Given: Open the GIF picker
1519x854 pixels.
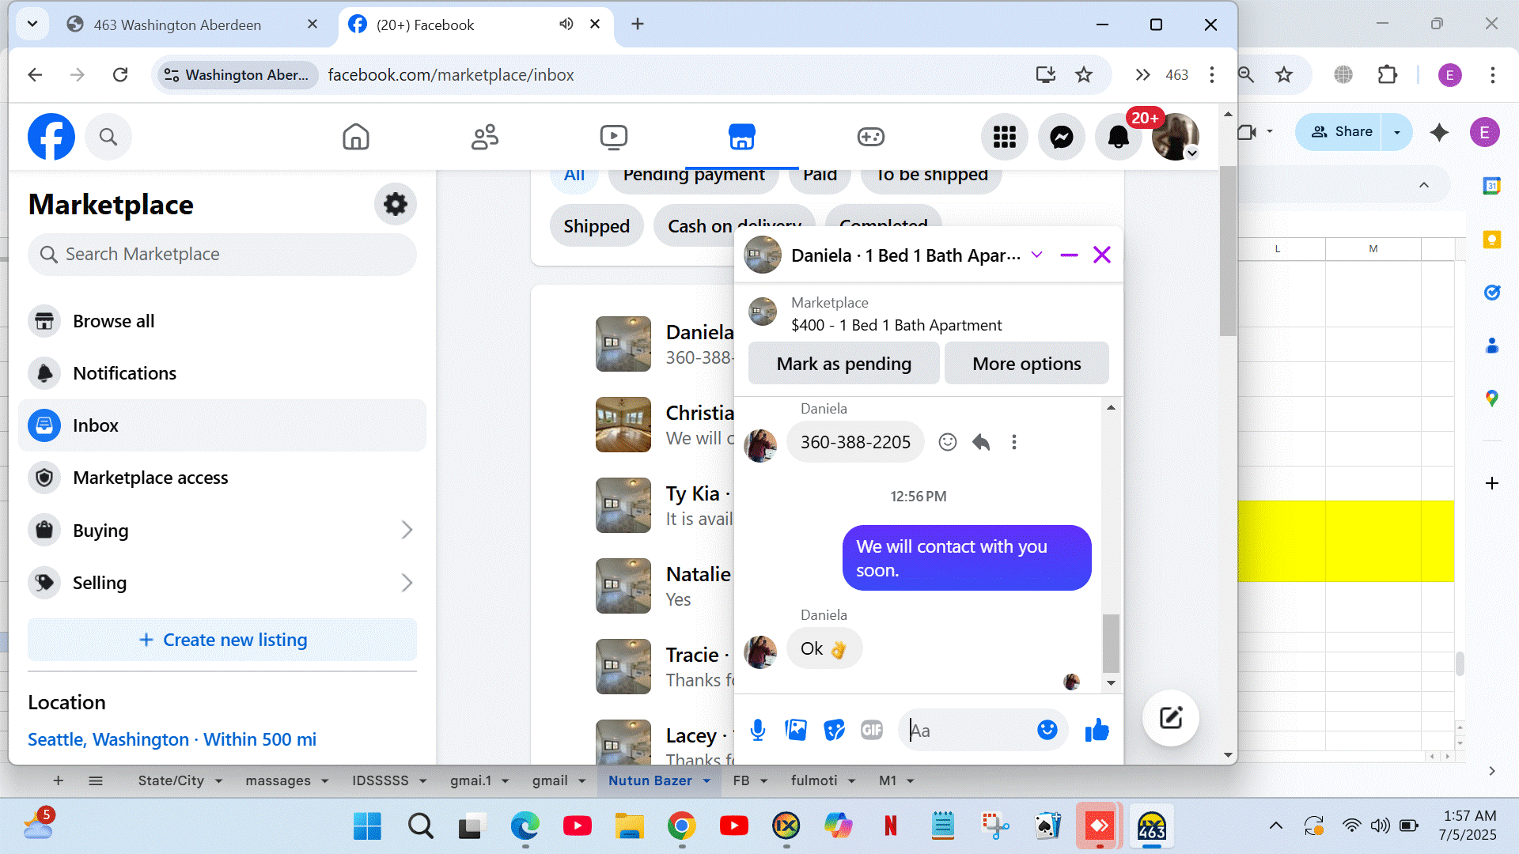Looking at the screenshot, I should click(872, 730).
